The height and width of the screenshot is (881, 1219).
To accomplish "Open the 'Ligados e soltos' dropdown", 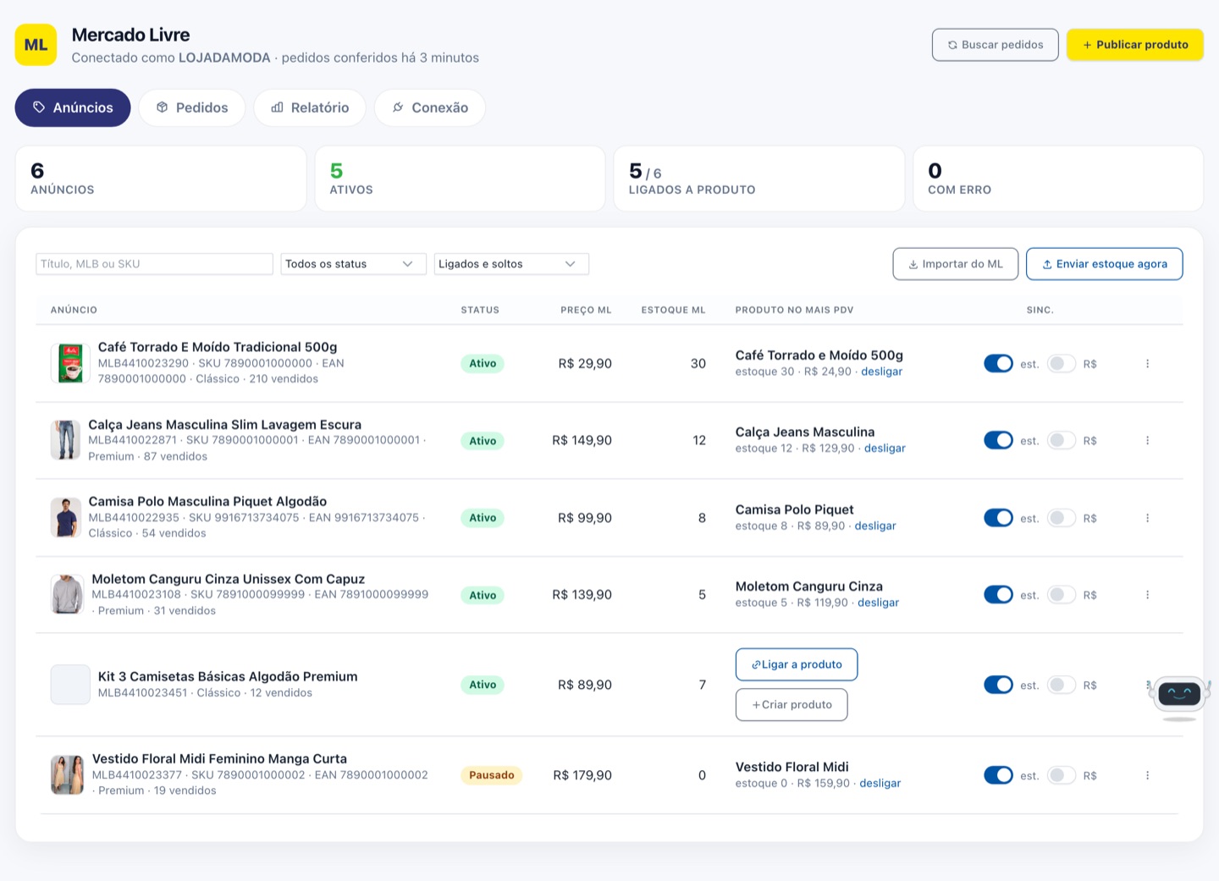I will coord(511,264).
